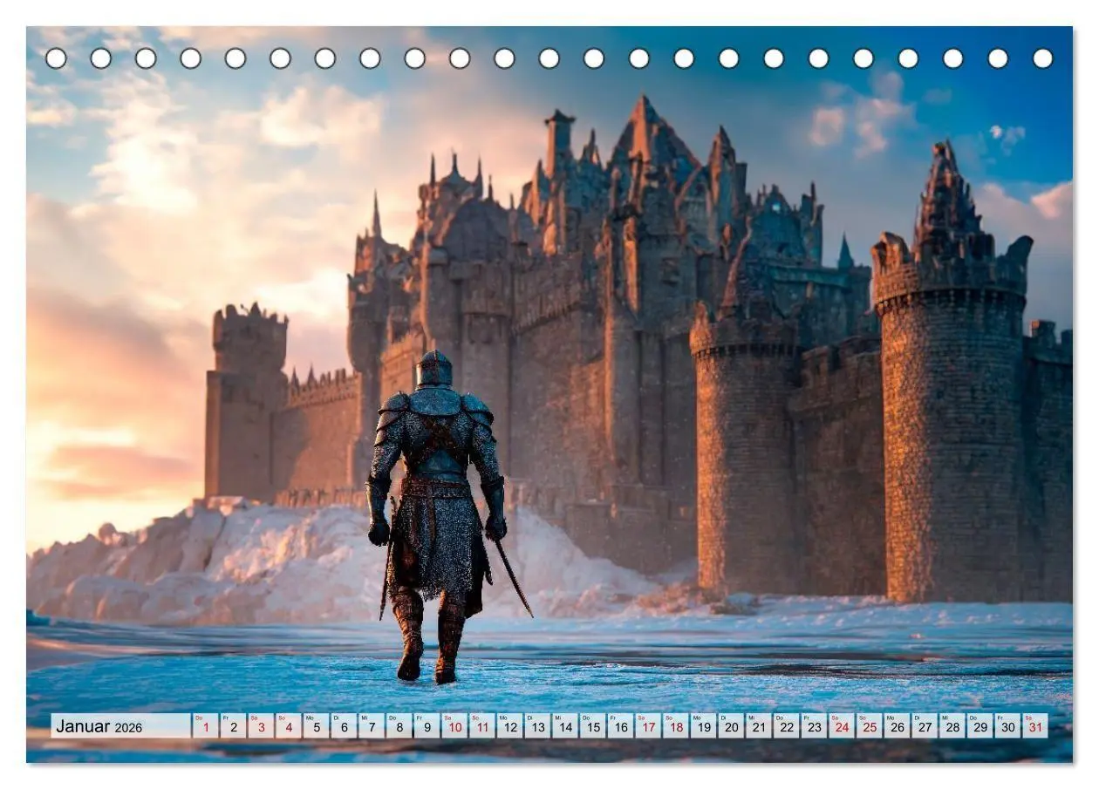Click the knight's helmet
1099x789 pixels.
pos(434,370)
